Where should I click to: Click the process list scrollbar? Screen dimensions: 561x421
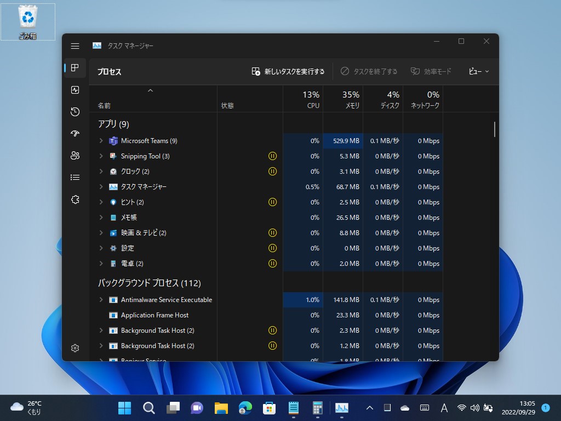click(494, 130)
